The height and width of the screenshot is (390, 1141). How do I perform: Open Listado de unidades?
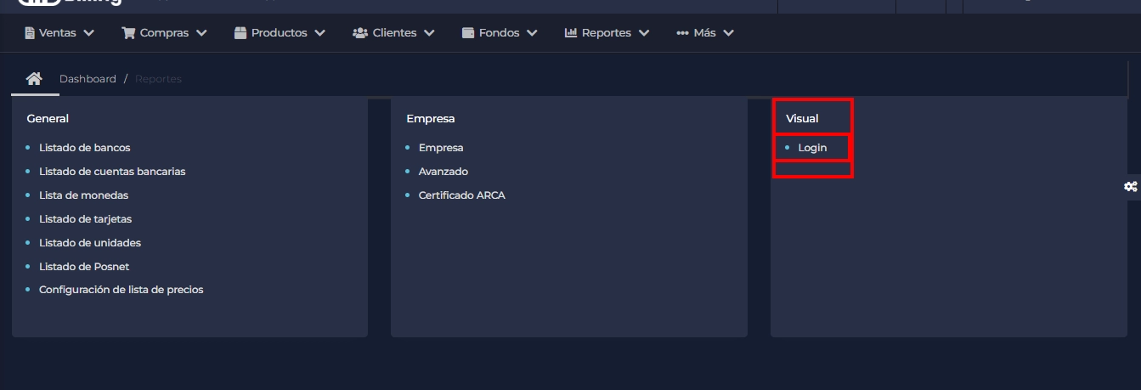pyautogui.click(x=90, y=243)
